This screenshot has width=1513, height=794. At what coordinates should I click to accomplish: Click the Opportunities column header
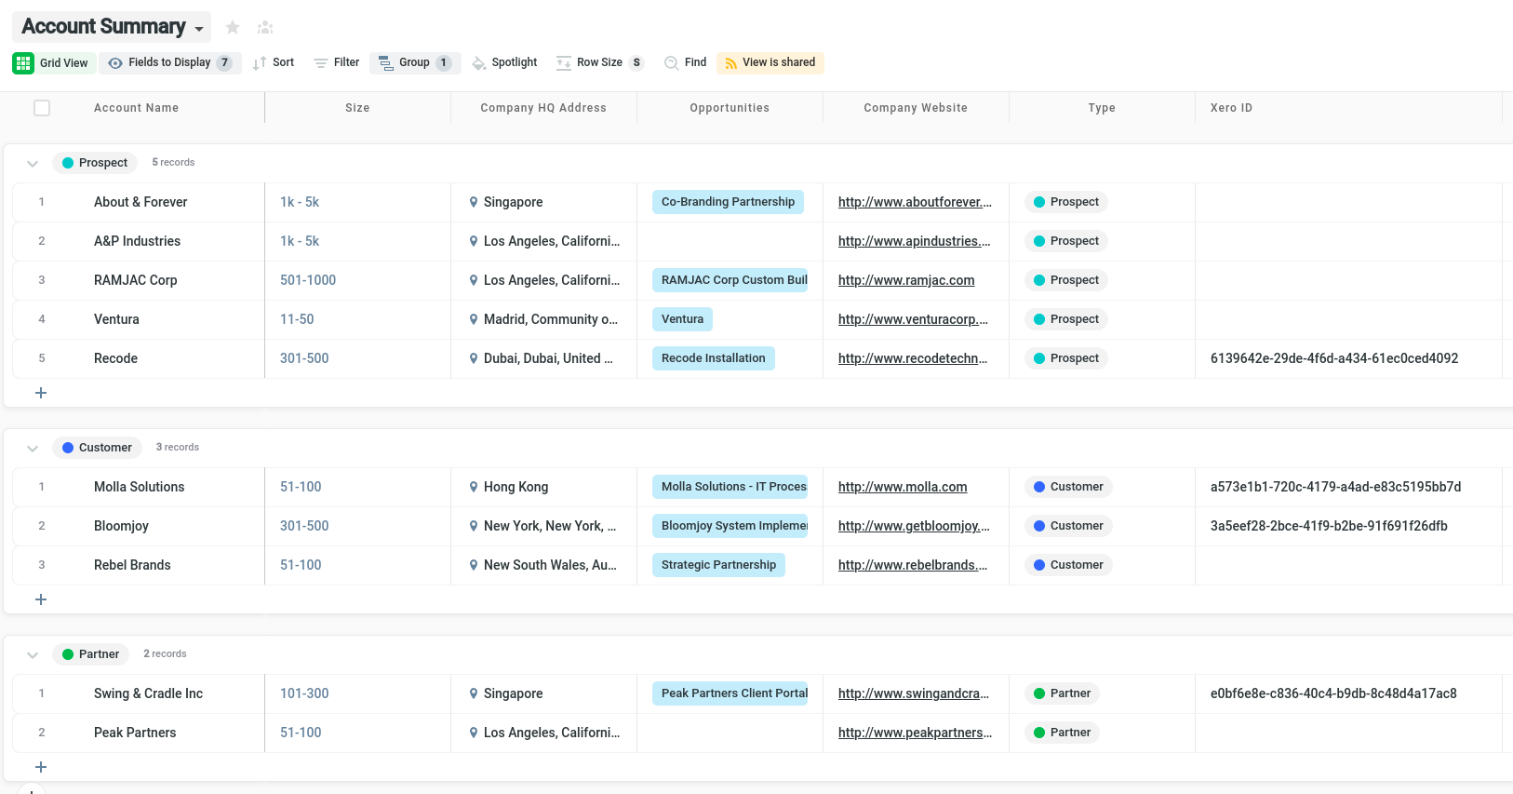730,108
